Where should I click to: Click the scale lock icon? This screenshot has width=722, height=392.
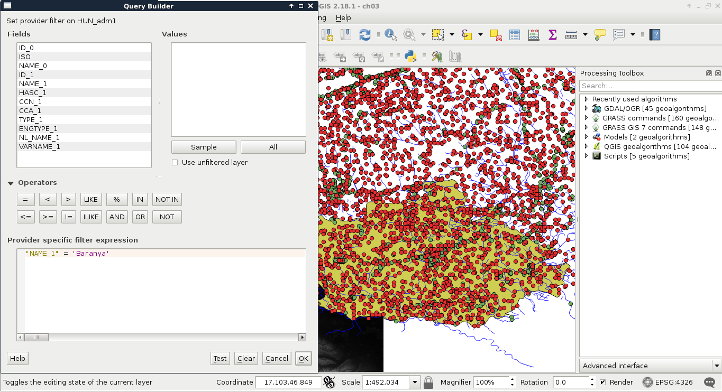[428, 382]
